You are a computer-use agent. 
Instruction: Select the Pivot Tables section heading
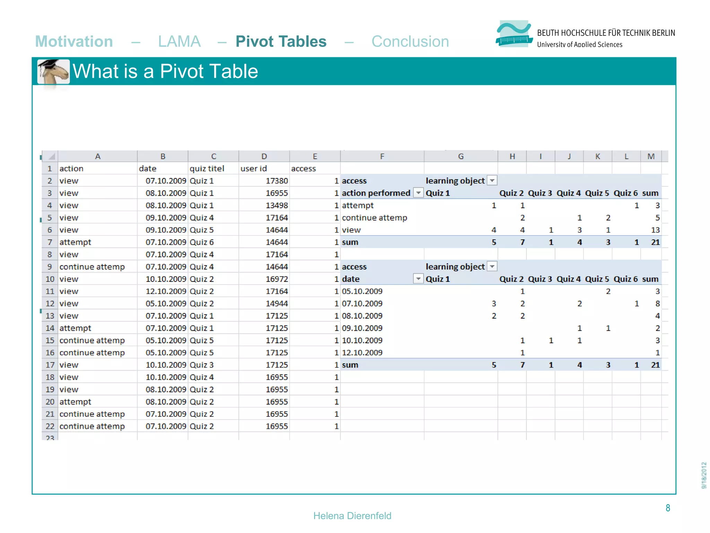[x=281, y=41]
